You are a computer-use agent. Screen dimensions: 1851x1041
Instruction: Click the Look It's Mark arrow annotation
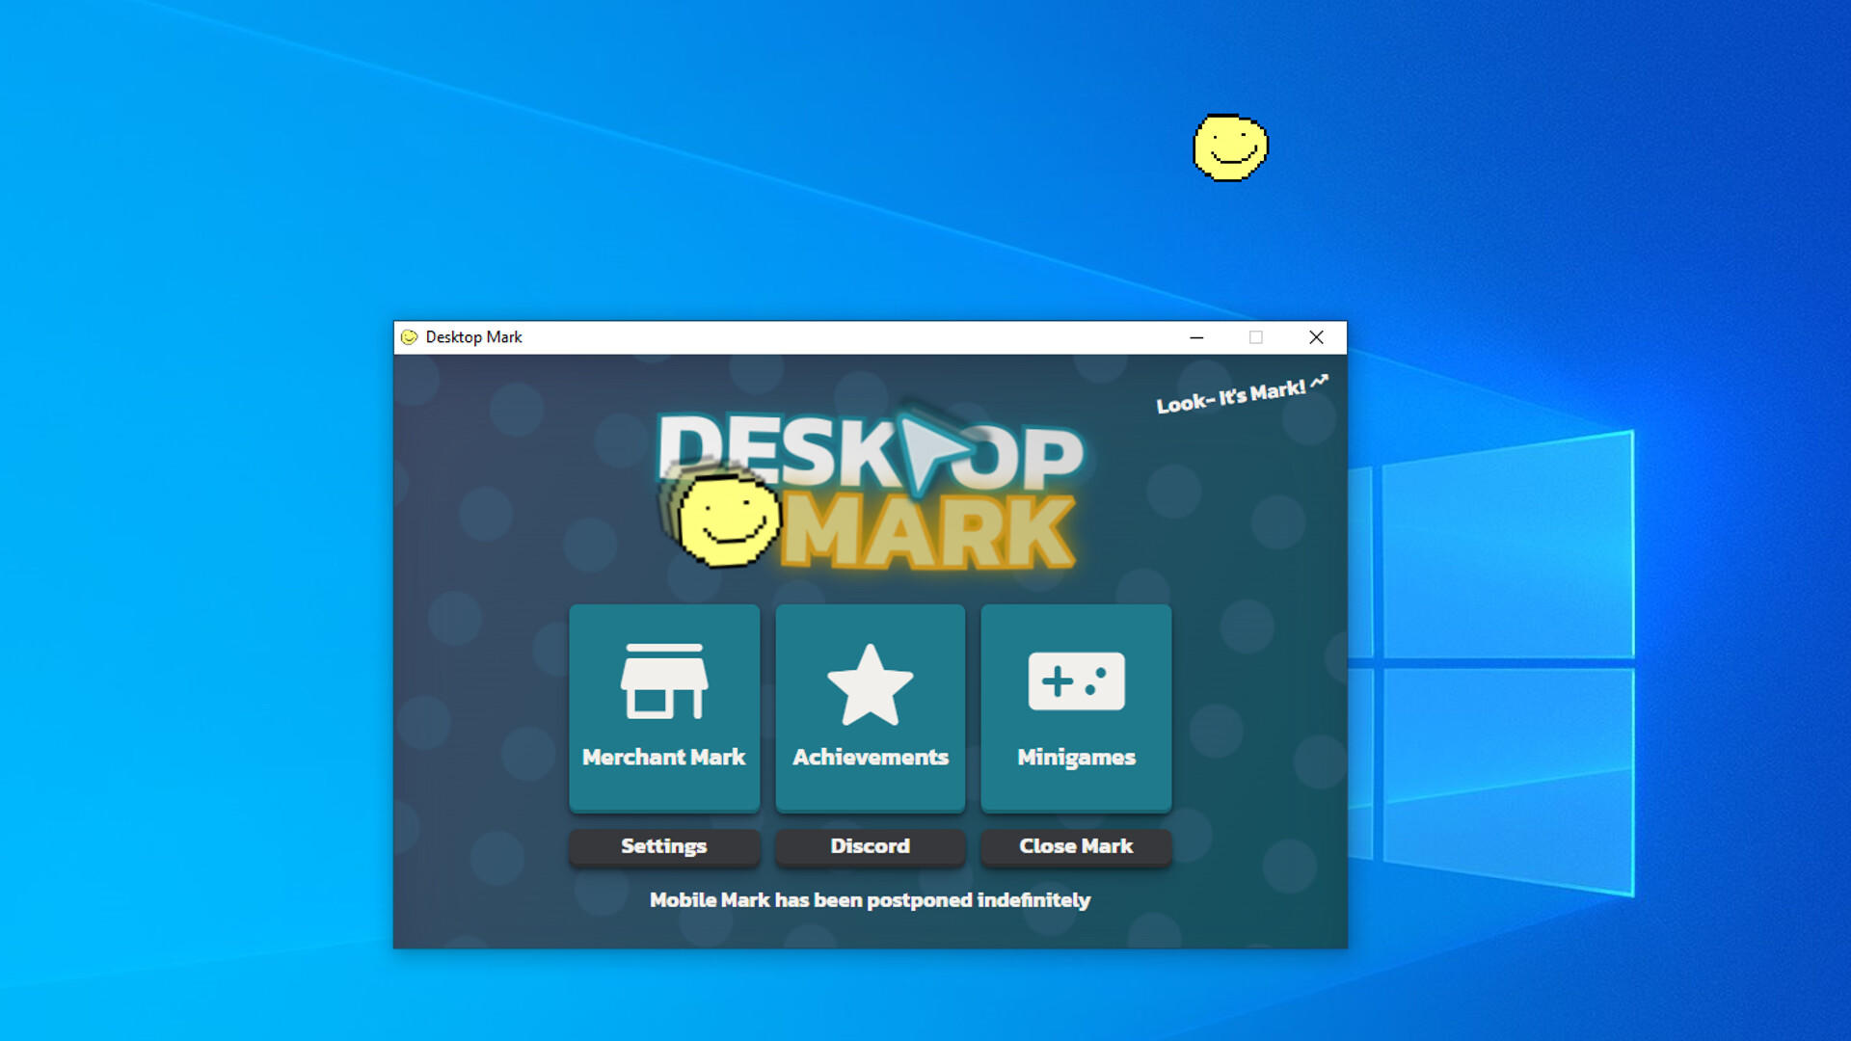1326,376
